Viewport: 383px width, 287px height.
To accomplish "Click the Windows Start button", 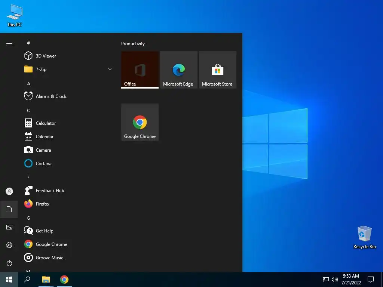I will 9,280.
